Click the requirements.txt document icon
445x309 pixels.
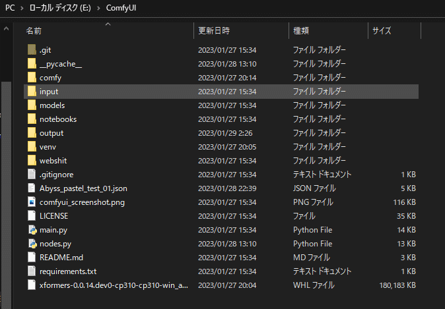tap(32, 271)
